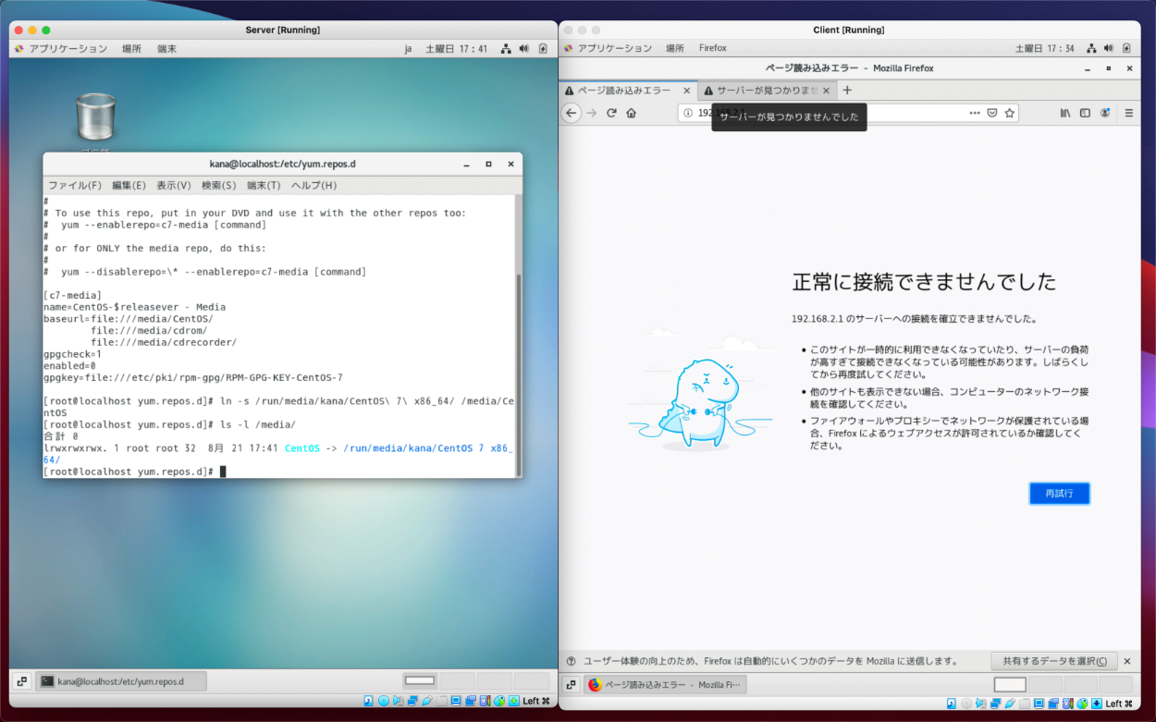Click 共有するデータを選択 button
This screenshot has width=1156, height=722.
click(1053, 661)
